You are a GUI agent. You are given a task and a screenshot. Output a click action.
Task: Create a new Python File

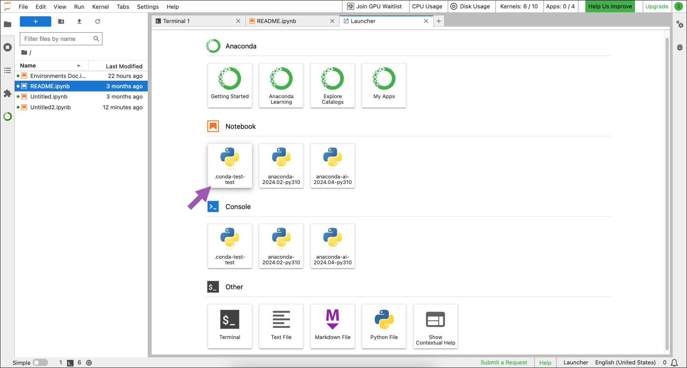384,326
